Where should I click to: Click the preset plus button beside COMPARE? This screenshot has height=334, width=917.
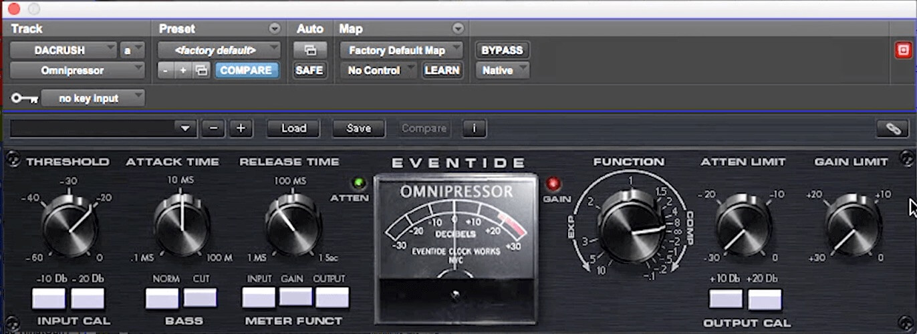coord(183,70)
